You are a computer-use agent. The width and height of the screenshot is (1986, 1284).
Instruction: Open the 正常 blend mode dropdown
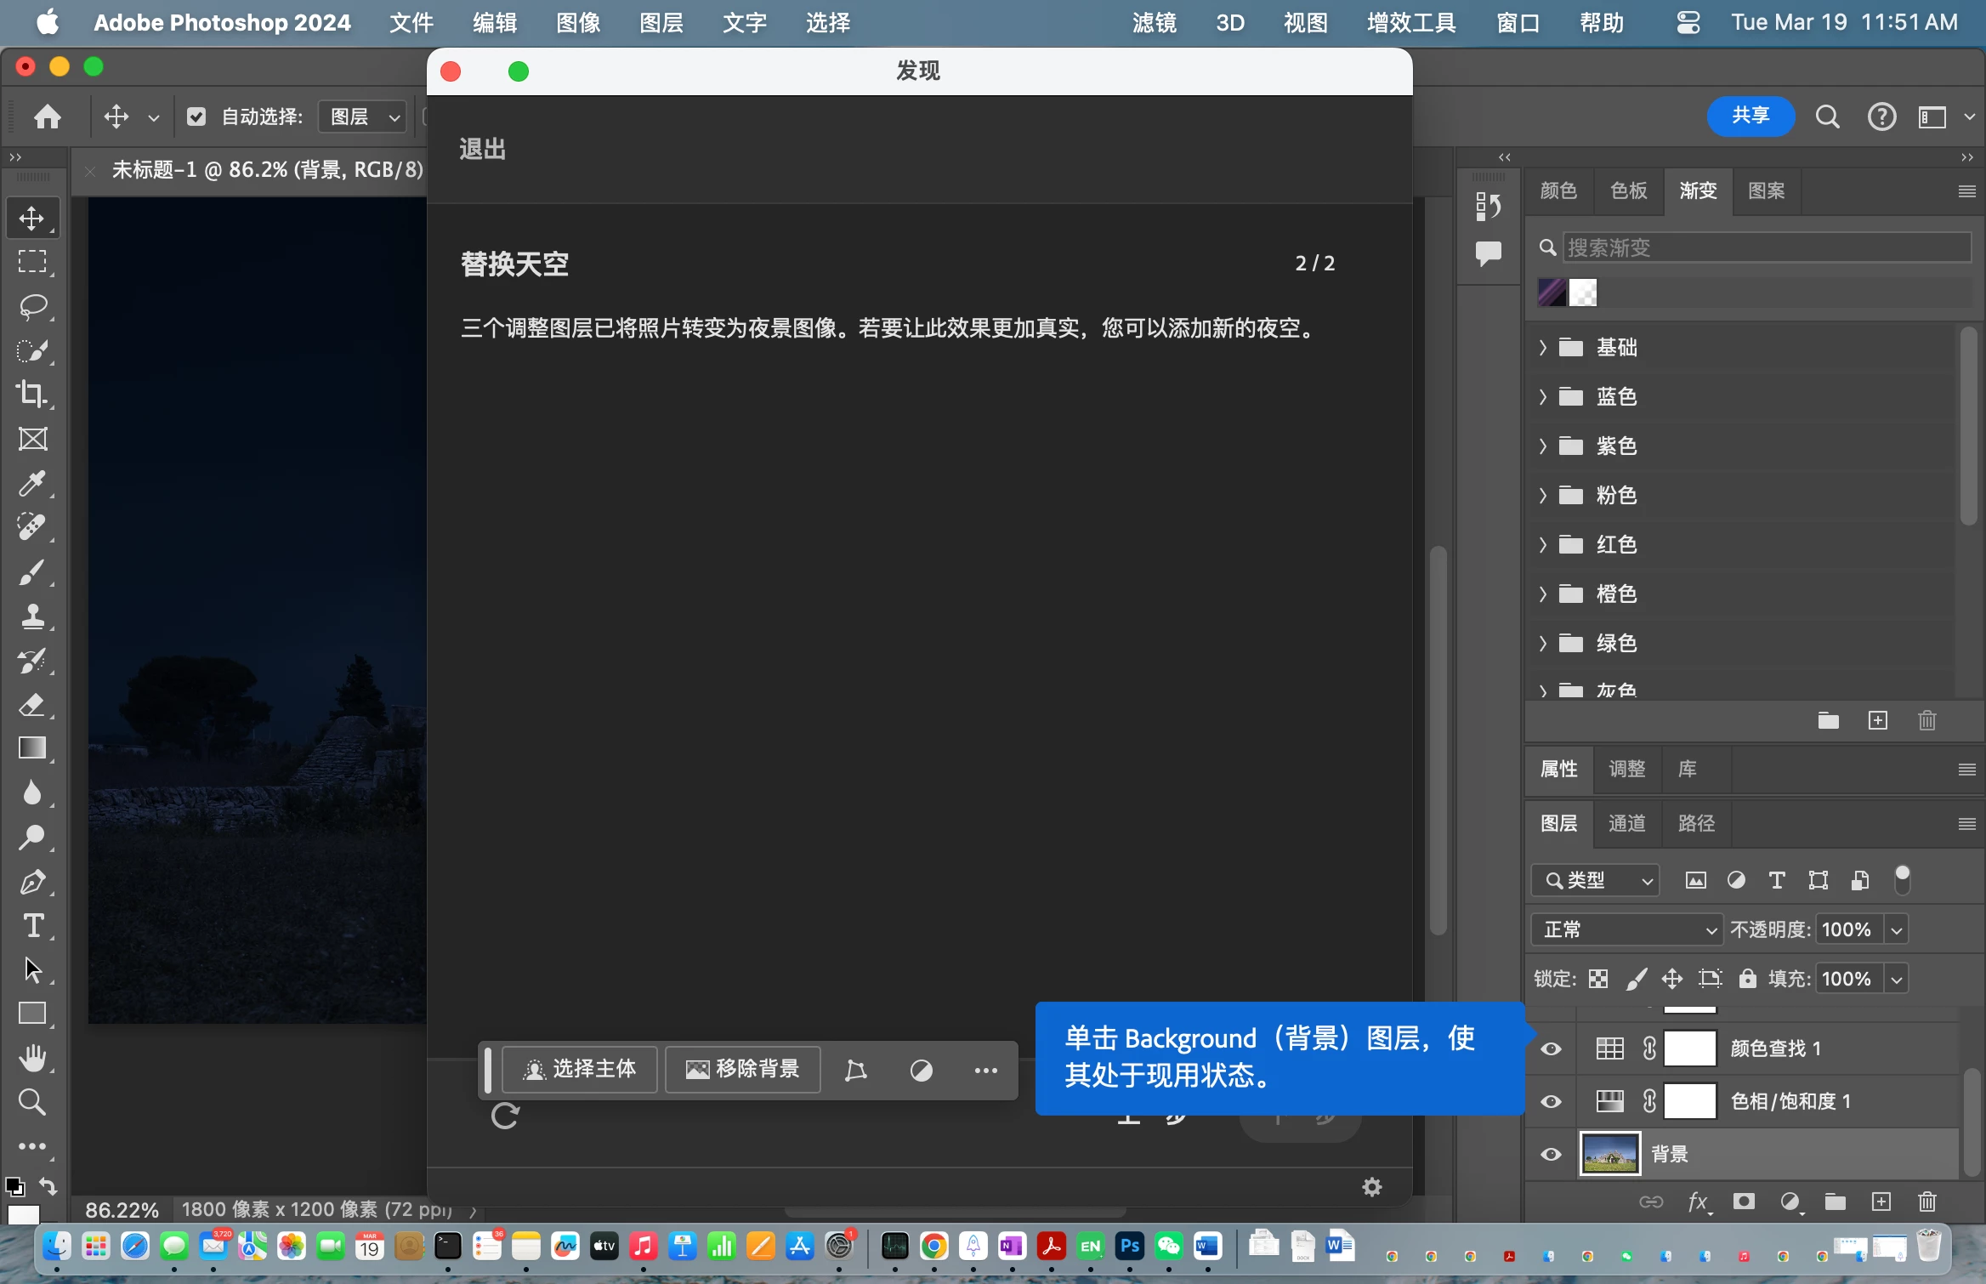click(x=1626, y=929)
